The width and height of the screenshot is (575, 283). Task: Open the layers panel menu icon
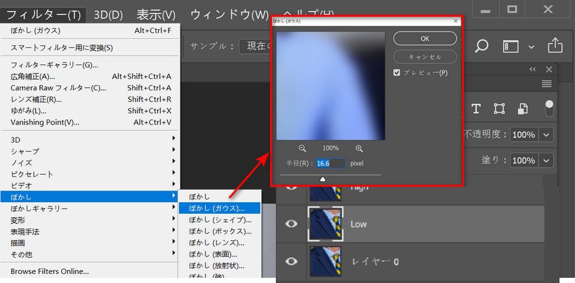547,84
